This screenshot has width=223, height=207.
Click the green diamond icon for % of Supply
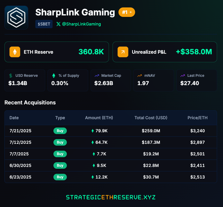[x=54, y=76]
